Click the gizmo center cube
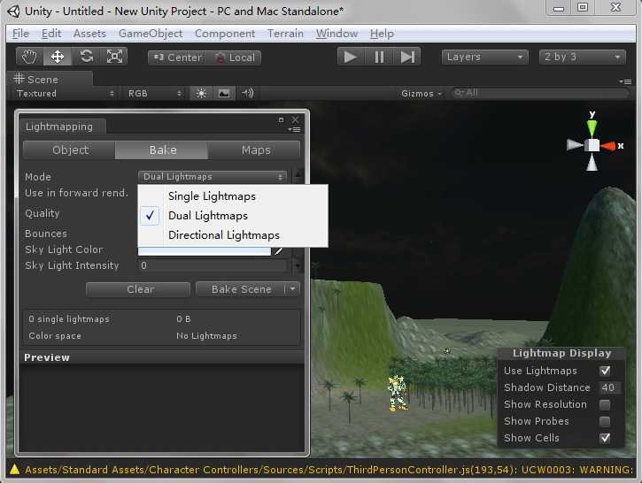The image size is (642, 483). (592, 145)
